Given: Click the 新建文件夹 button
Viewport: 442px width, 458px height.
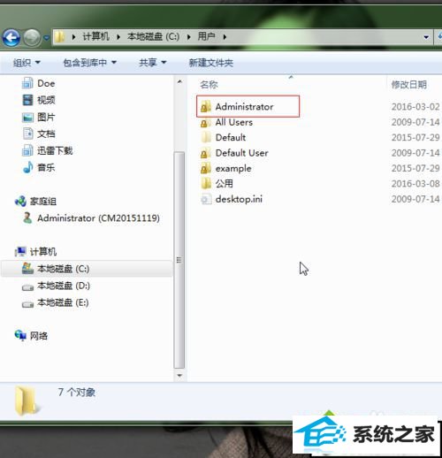Looking at the screenshot, I should coord(211,63).
